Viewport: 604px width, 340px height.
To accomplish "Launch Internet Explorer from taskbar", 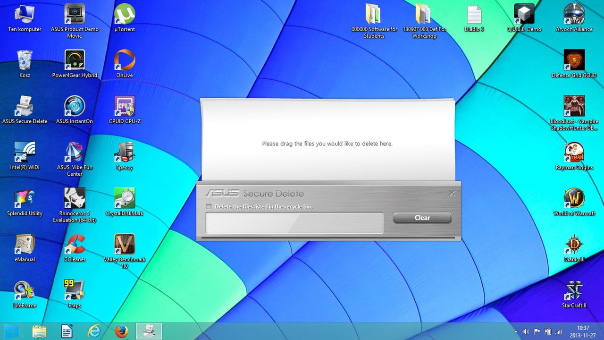I will (x=94, y=331).
